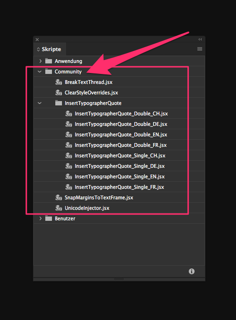
Task: Click the script icon of InsertTypographerQuote_Single_EN.jsx
Action: coord(69,176)
